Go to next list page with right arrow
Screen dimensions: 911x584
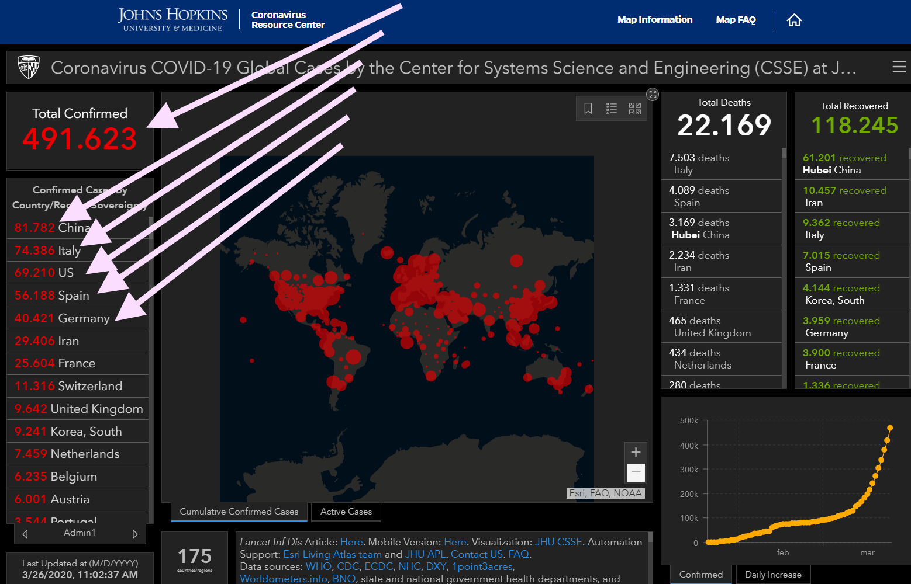[135, 534]
